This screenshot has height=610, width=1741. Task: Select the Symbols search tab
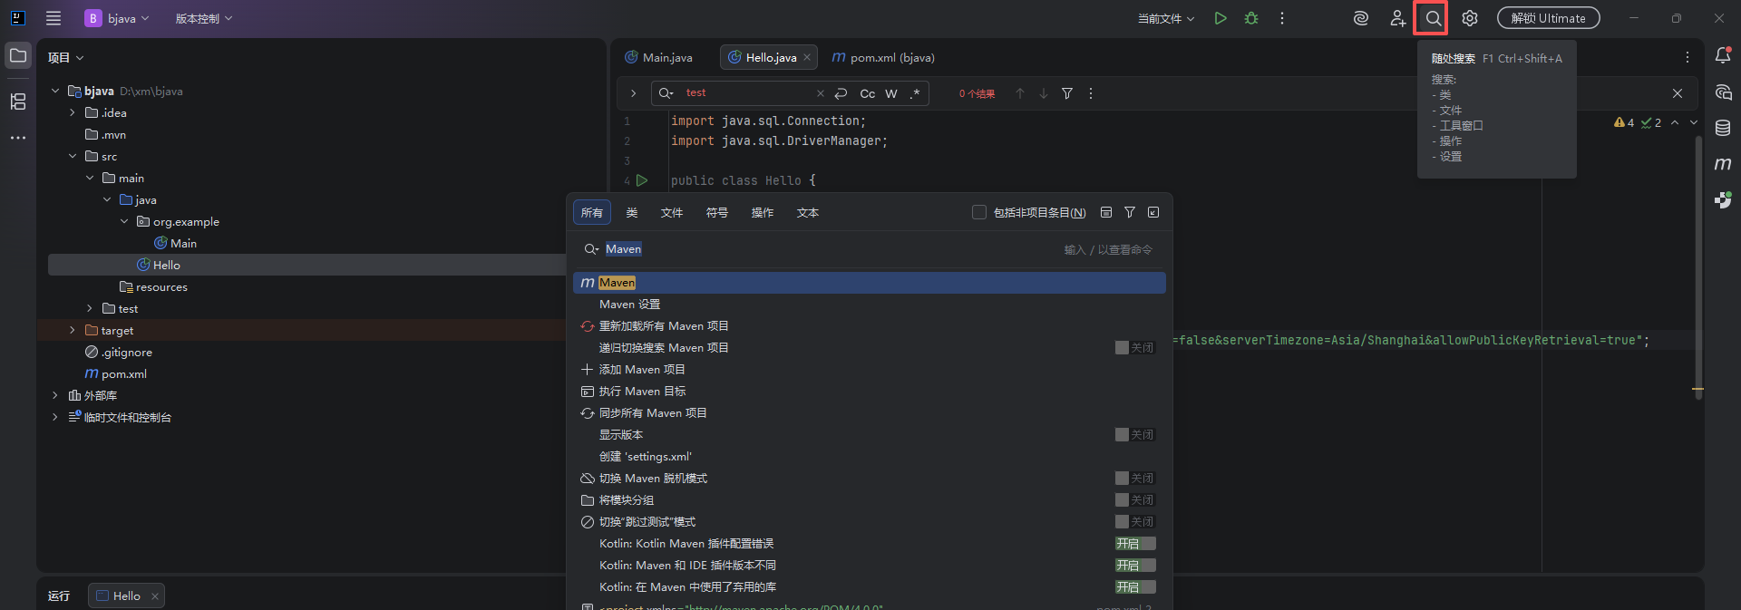(x=717, y=212)
